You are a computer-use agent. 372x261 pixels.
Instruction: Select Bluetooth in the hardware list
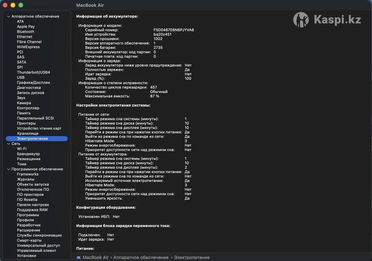[x=25, y=32]
